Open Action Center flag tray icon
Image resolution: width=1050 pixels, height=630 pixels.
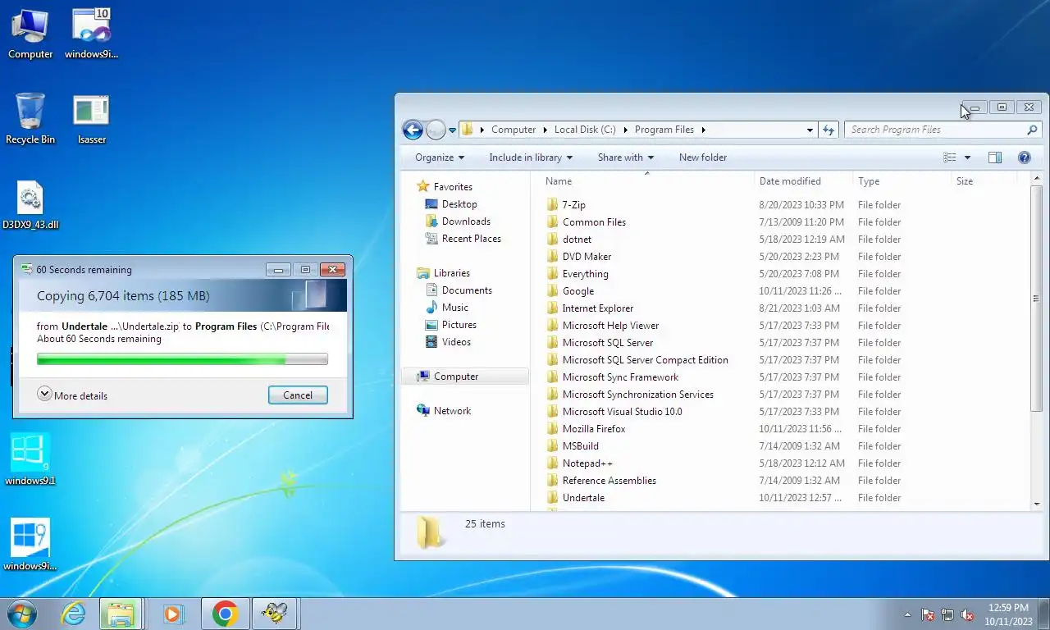(x=928, y=614)
